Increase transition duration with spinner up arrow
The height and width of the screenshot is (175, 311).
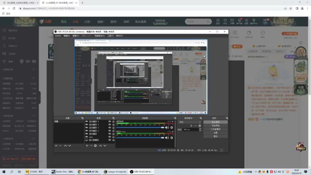coord(200,129)
